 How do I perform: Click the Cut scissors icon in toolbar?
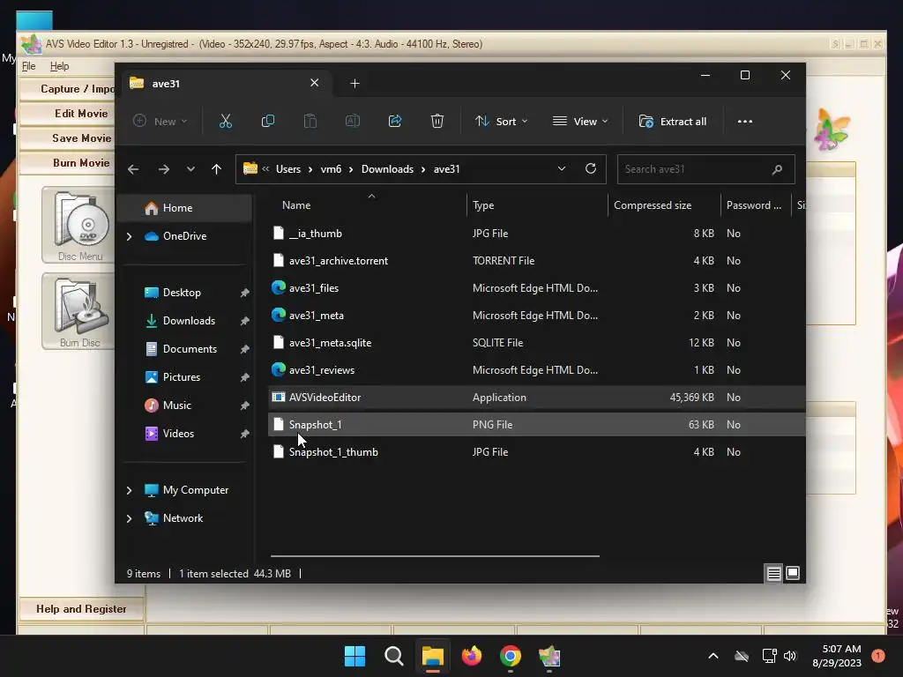(x=225, y=122)
